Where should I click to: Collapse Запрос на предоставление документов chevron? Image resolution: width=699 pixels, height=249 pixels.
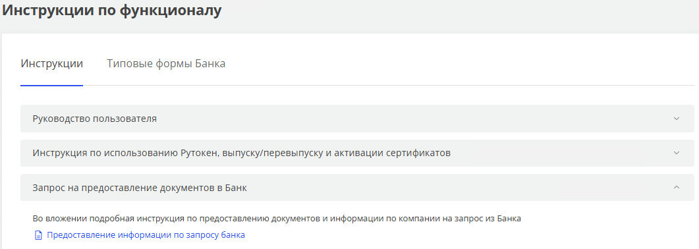coord(676,188)
